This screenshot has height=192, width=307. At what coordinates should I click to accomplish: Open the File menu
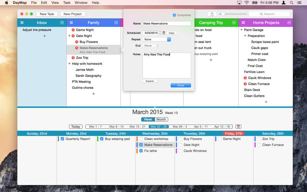[x=34, y=3]
